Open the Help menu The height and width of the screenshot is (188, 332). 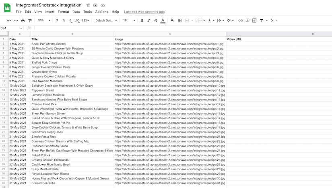click(x=115, y=12)
